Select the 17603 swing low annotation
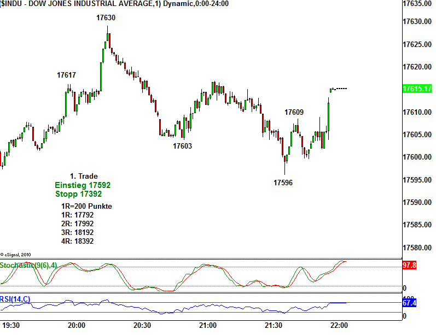 pyautogui.click(x=182, y=146)
